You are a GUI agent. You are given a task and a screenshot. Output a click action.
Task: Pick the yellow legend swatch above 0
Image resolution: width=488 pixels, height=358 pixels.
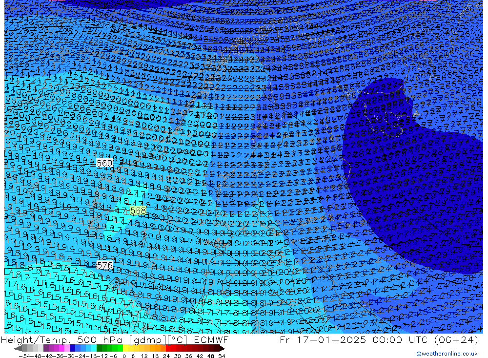click(126, 348)
